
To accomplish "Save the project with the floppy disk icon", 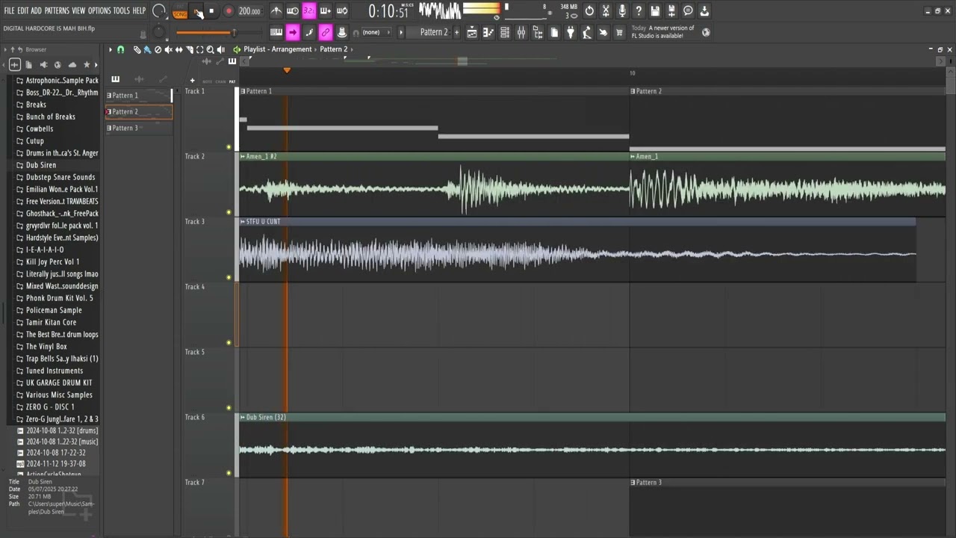I will (655, 10).
